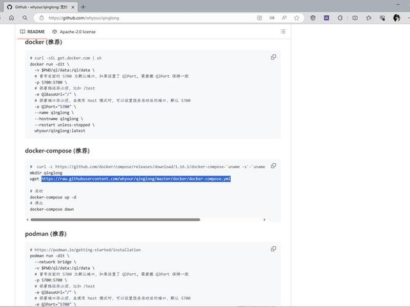Close the GitHub whyour/qinglong tab
Image resolution: width=410 pixels, height=307 pixels.
[73, 7]
